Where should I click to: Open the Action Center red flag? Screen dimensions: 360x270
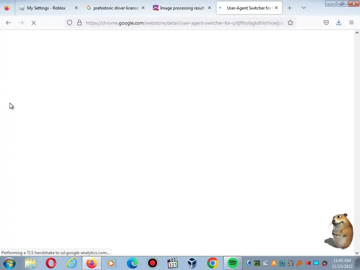coord(308,263)
